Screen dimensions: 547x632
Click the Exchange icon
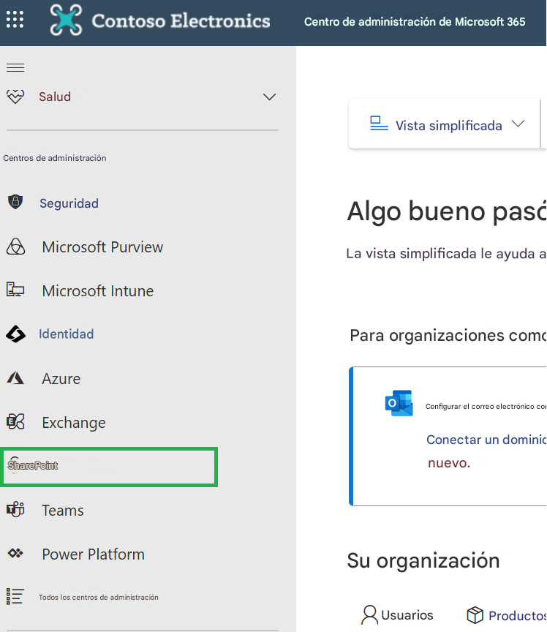[15, 421]
